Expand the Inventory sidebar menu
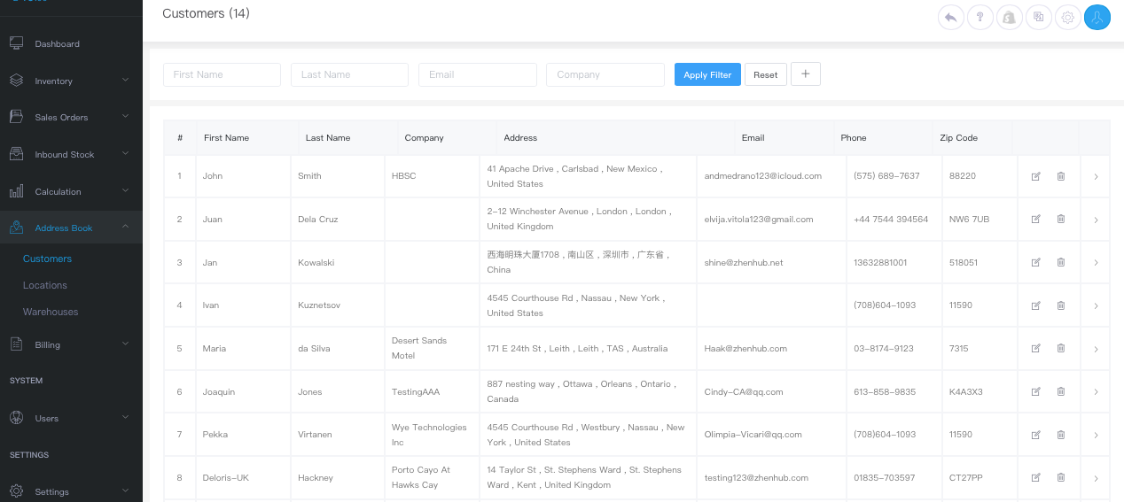The image size is (1124, 502). coord(71,81)
